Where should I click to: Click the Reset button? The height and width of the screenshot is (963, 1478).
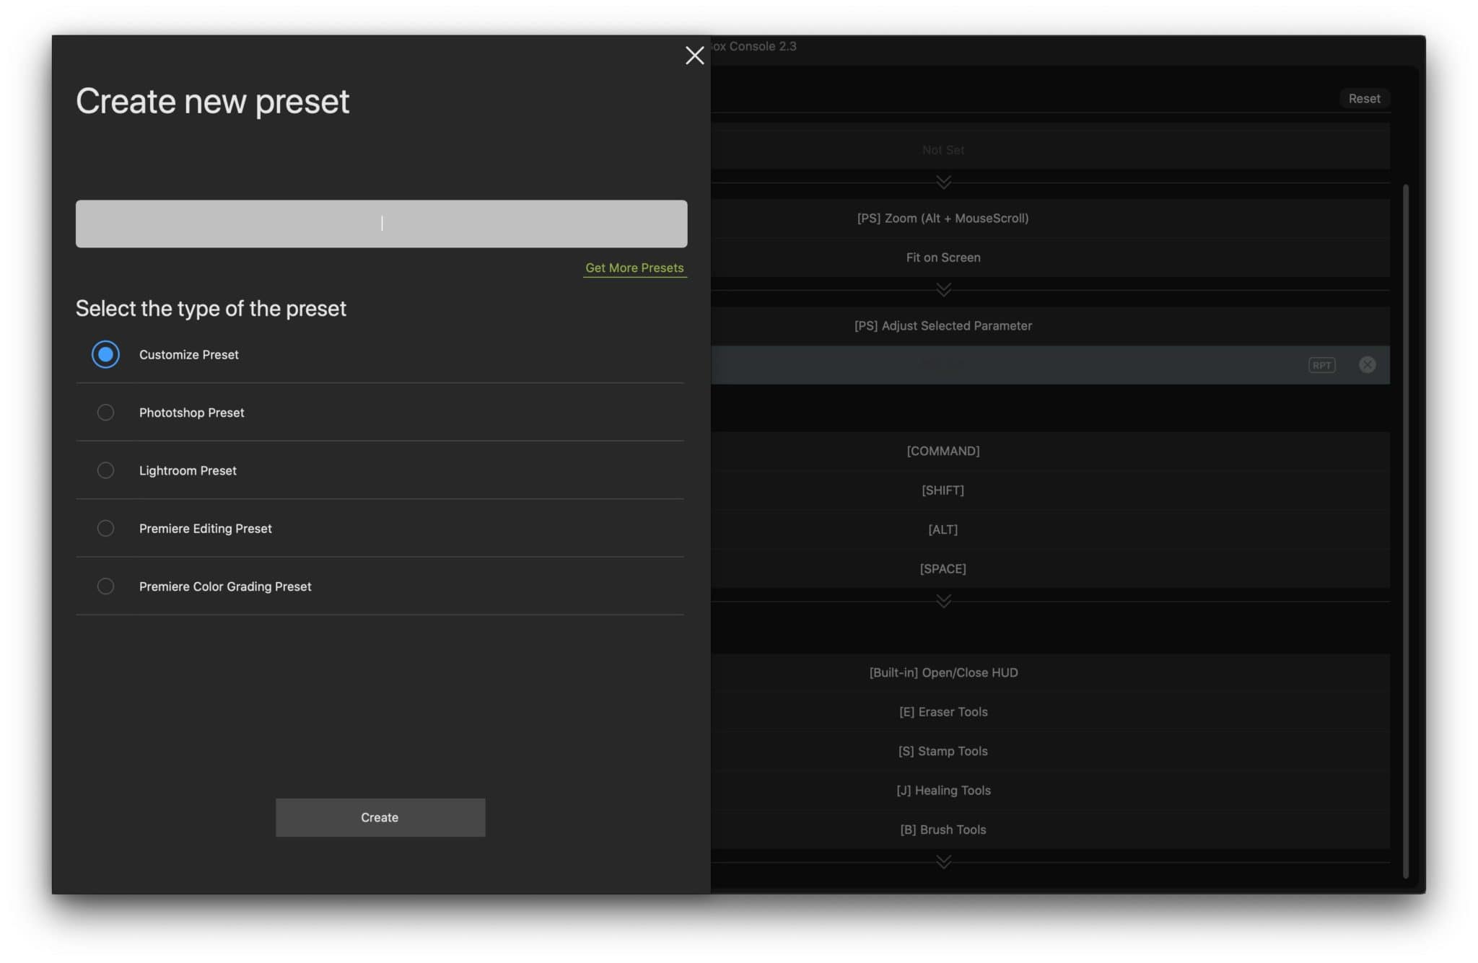[x=1363, y=99]
